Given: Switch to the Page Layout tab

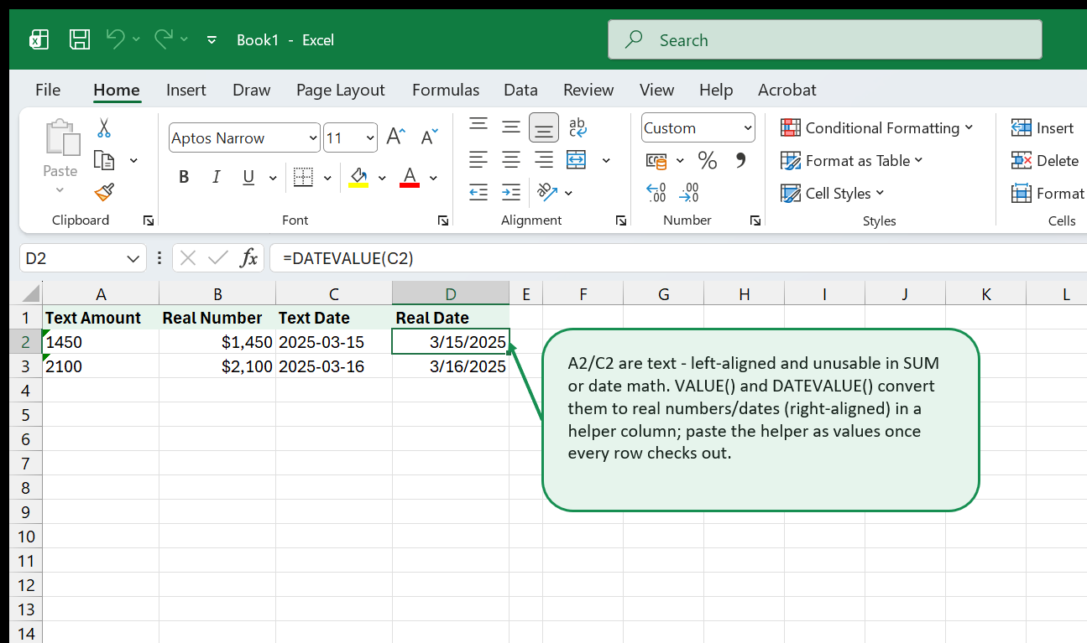Looking at the screenshot, I should click(341, 90).
